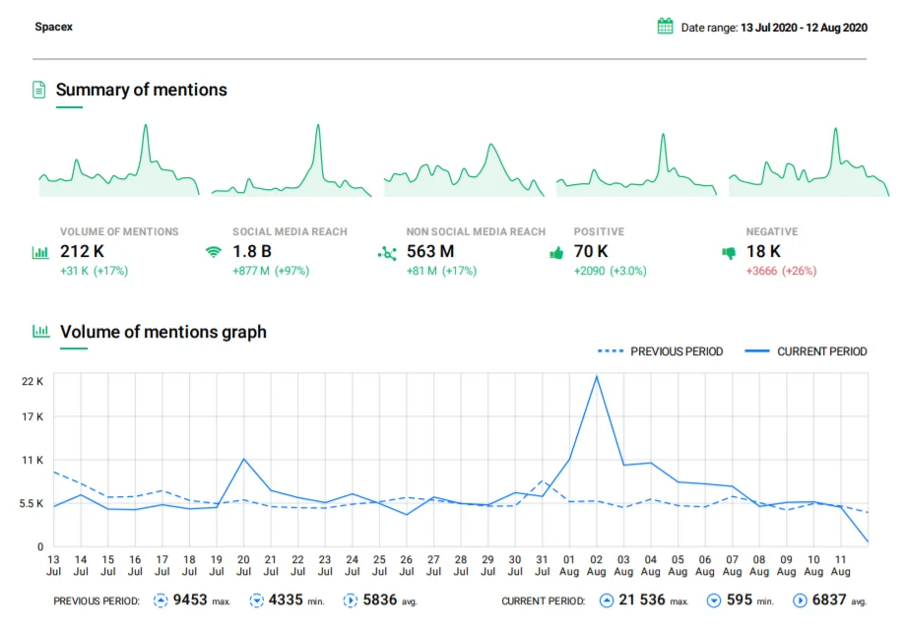Click the dashed line swatch for Previous Period

click(611, 351)
